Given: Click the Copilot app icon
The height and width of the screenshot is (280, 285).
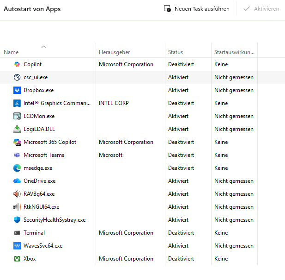Looking at the screenshot, I should pos(17,64).
